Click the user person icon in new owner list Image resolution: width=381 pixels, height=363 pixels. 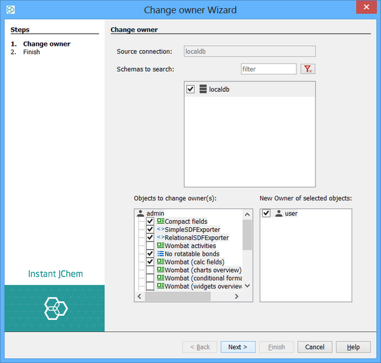(x=279, y=214)
